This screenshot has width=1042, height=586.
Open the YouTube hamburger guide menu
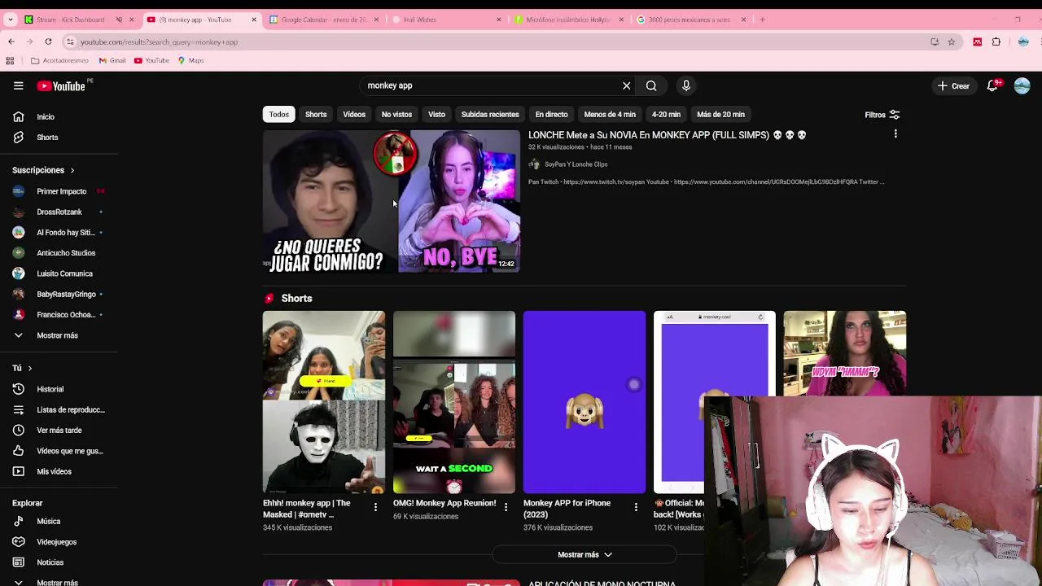pyautogui.click(x=18, y=85)
